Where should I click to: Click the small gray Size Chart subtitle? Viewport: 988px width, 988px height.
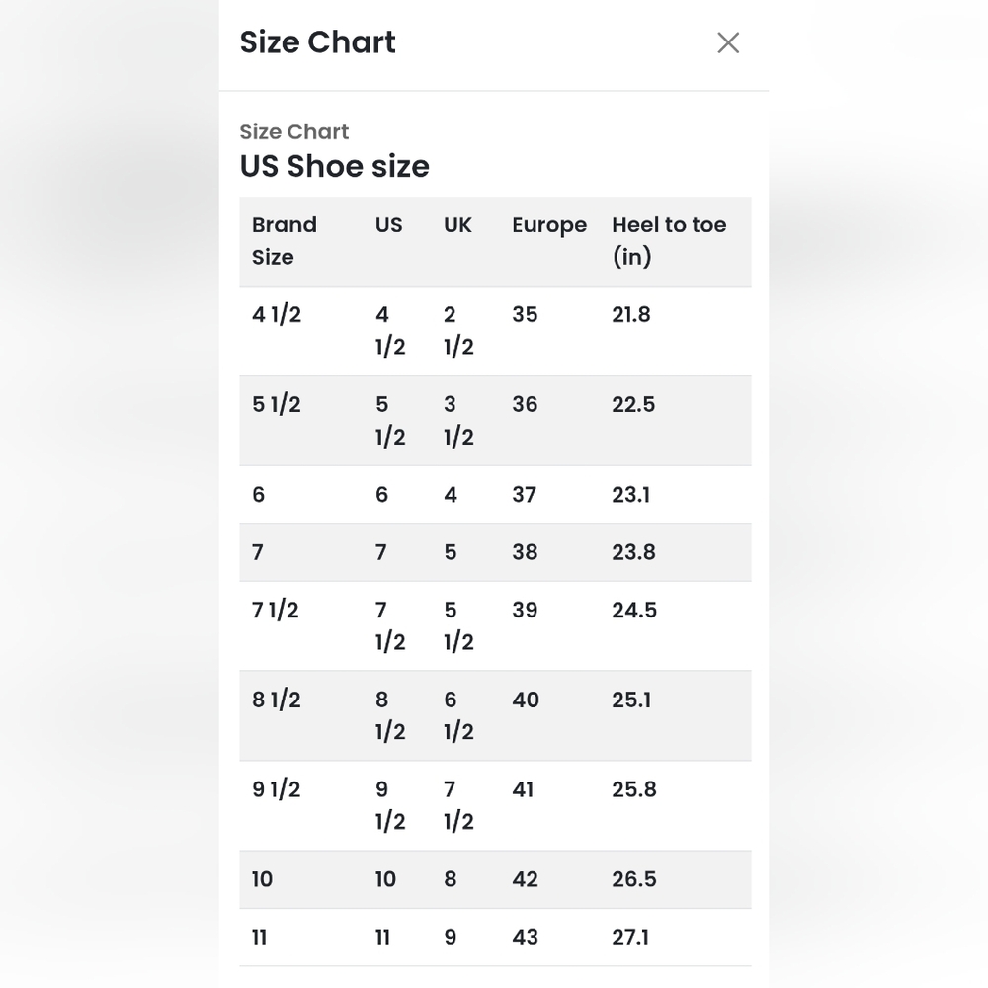[294, 131]
